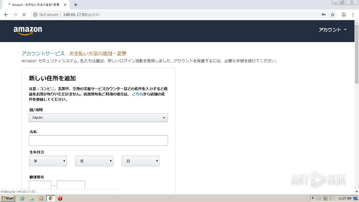The width and height of the screenshot is (359, 202).
Task: Click the 氏名 name input field
Action: pyautogui.click(x=98, y=141)
